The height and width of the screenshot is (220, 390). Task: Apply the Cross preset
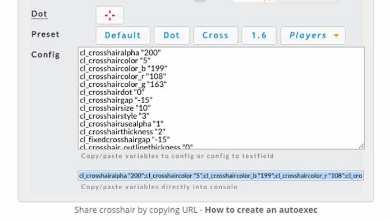215,35
